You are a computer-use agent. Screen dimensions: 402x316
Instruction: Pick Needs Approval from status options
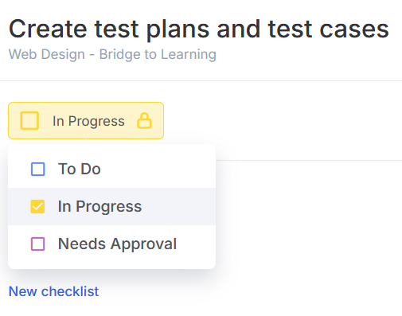111,244
